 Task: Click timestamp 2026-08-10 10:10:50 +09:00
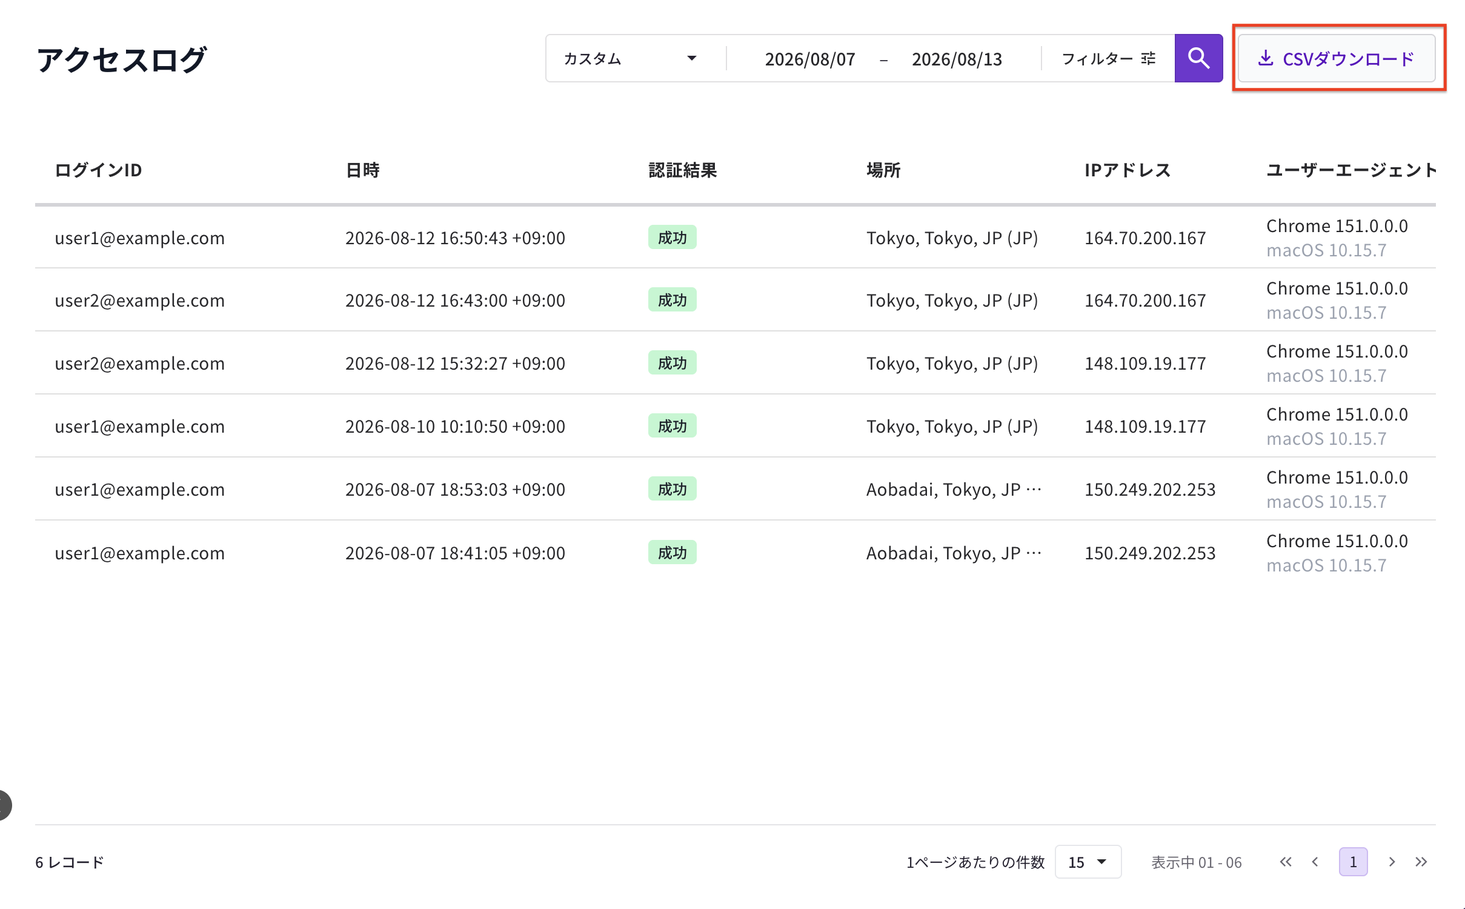point(455,426)
